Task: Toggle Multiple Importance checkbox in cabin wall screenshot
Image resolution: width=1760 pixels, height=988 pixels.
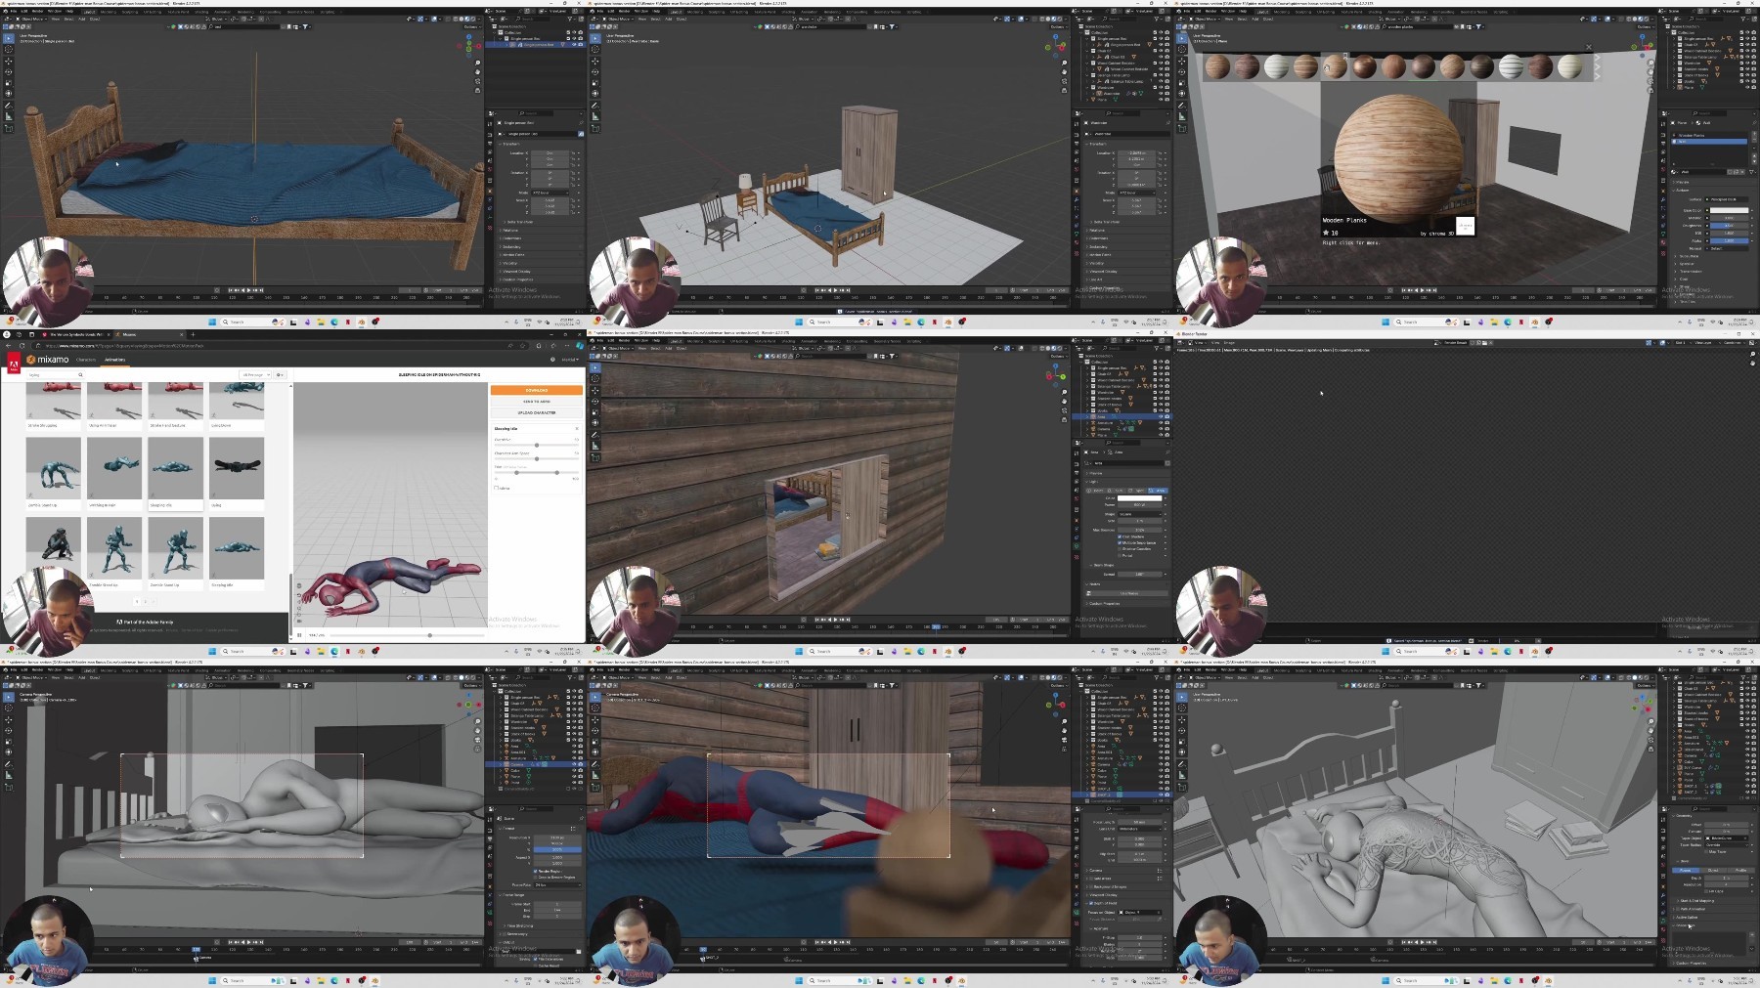Action: tap(1120, 542)
